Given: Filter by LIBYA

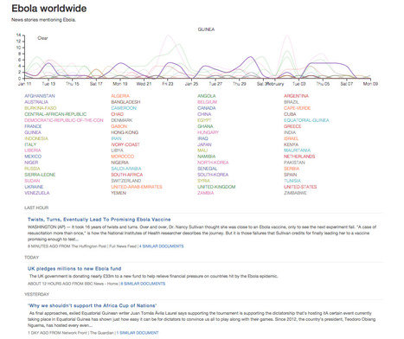Looking at the screenshot, I should point(117,150).
